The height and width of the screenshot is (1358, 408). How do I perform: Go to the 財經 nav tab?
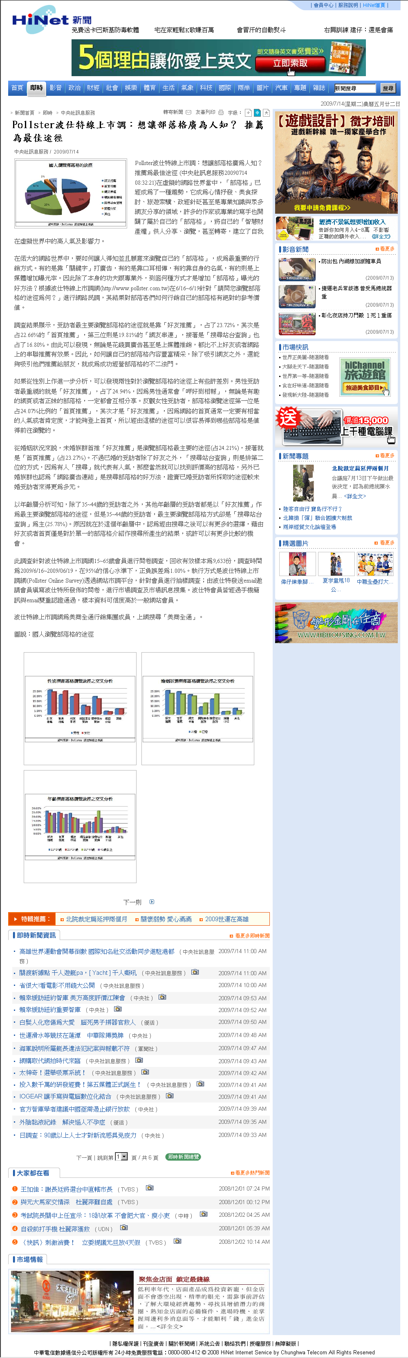tap(93, 88)
